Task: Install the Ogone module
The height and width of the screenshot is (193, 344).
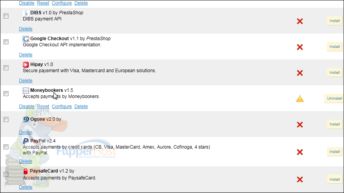Action: click(x=334, y=124)
